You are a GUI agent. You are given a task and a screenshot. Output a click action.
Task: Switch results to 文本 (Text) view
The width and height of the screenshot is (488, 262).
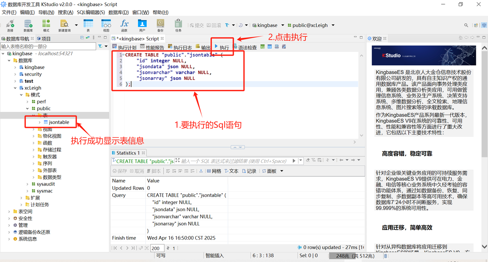coord(231,171)
